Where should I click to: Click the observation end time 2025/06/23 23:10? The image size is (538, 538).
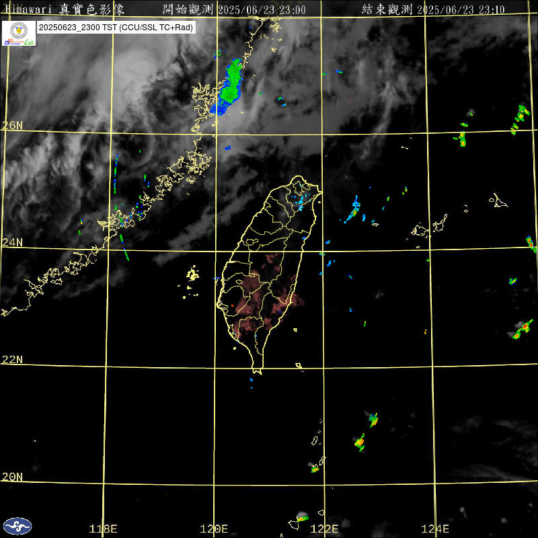pyautogui.click(x=461, y=9)
